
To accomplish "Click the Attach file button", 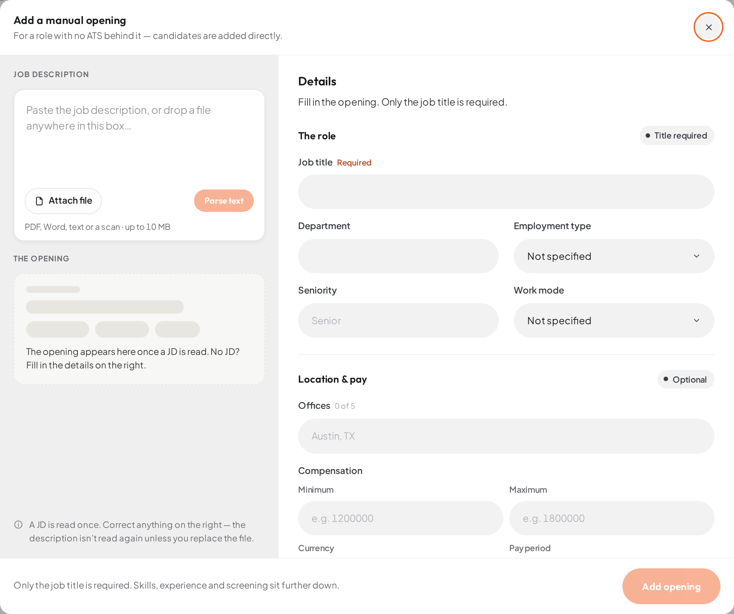I will [63, 201].
